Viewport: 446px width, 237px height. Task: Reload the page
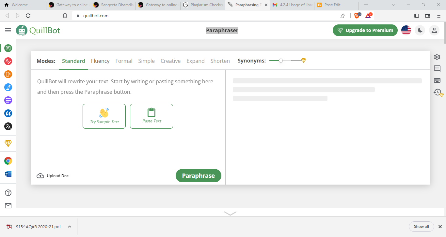pos(28,16)
